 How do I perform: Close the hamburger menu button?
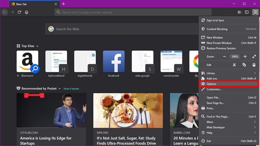click(255, 12)
